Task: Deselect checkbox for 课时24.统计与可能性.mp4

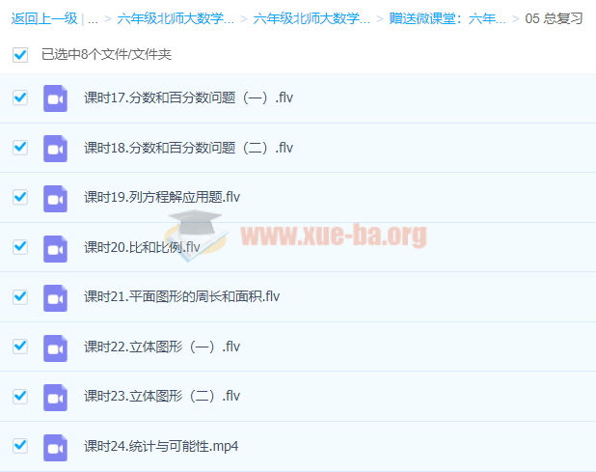Action: pyautogui.click(x=20, y=446)
